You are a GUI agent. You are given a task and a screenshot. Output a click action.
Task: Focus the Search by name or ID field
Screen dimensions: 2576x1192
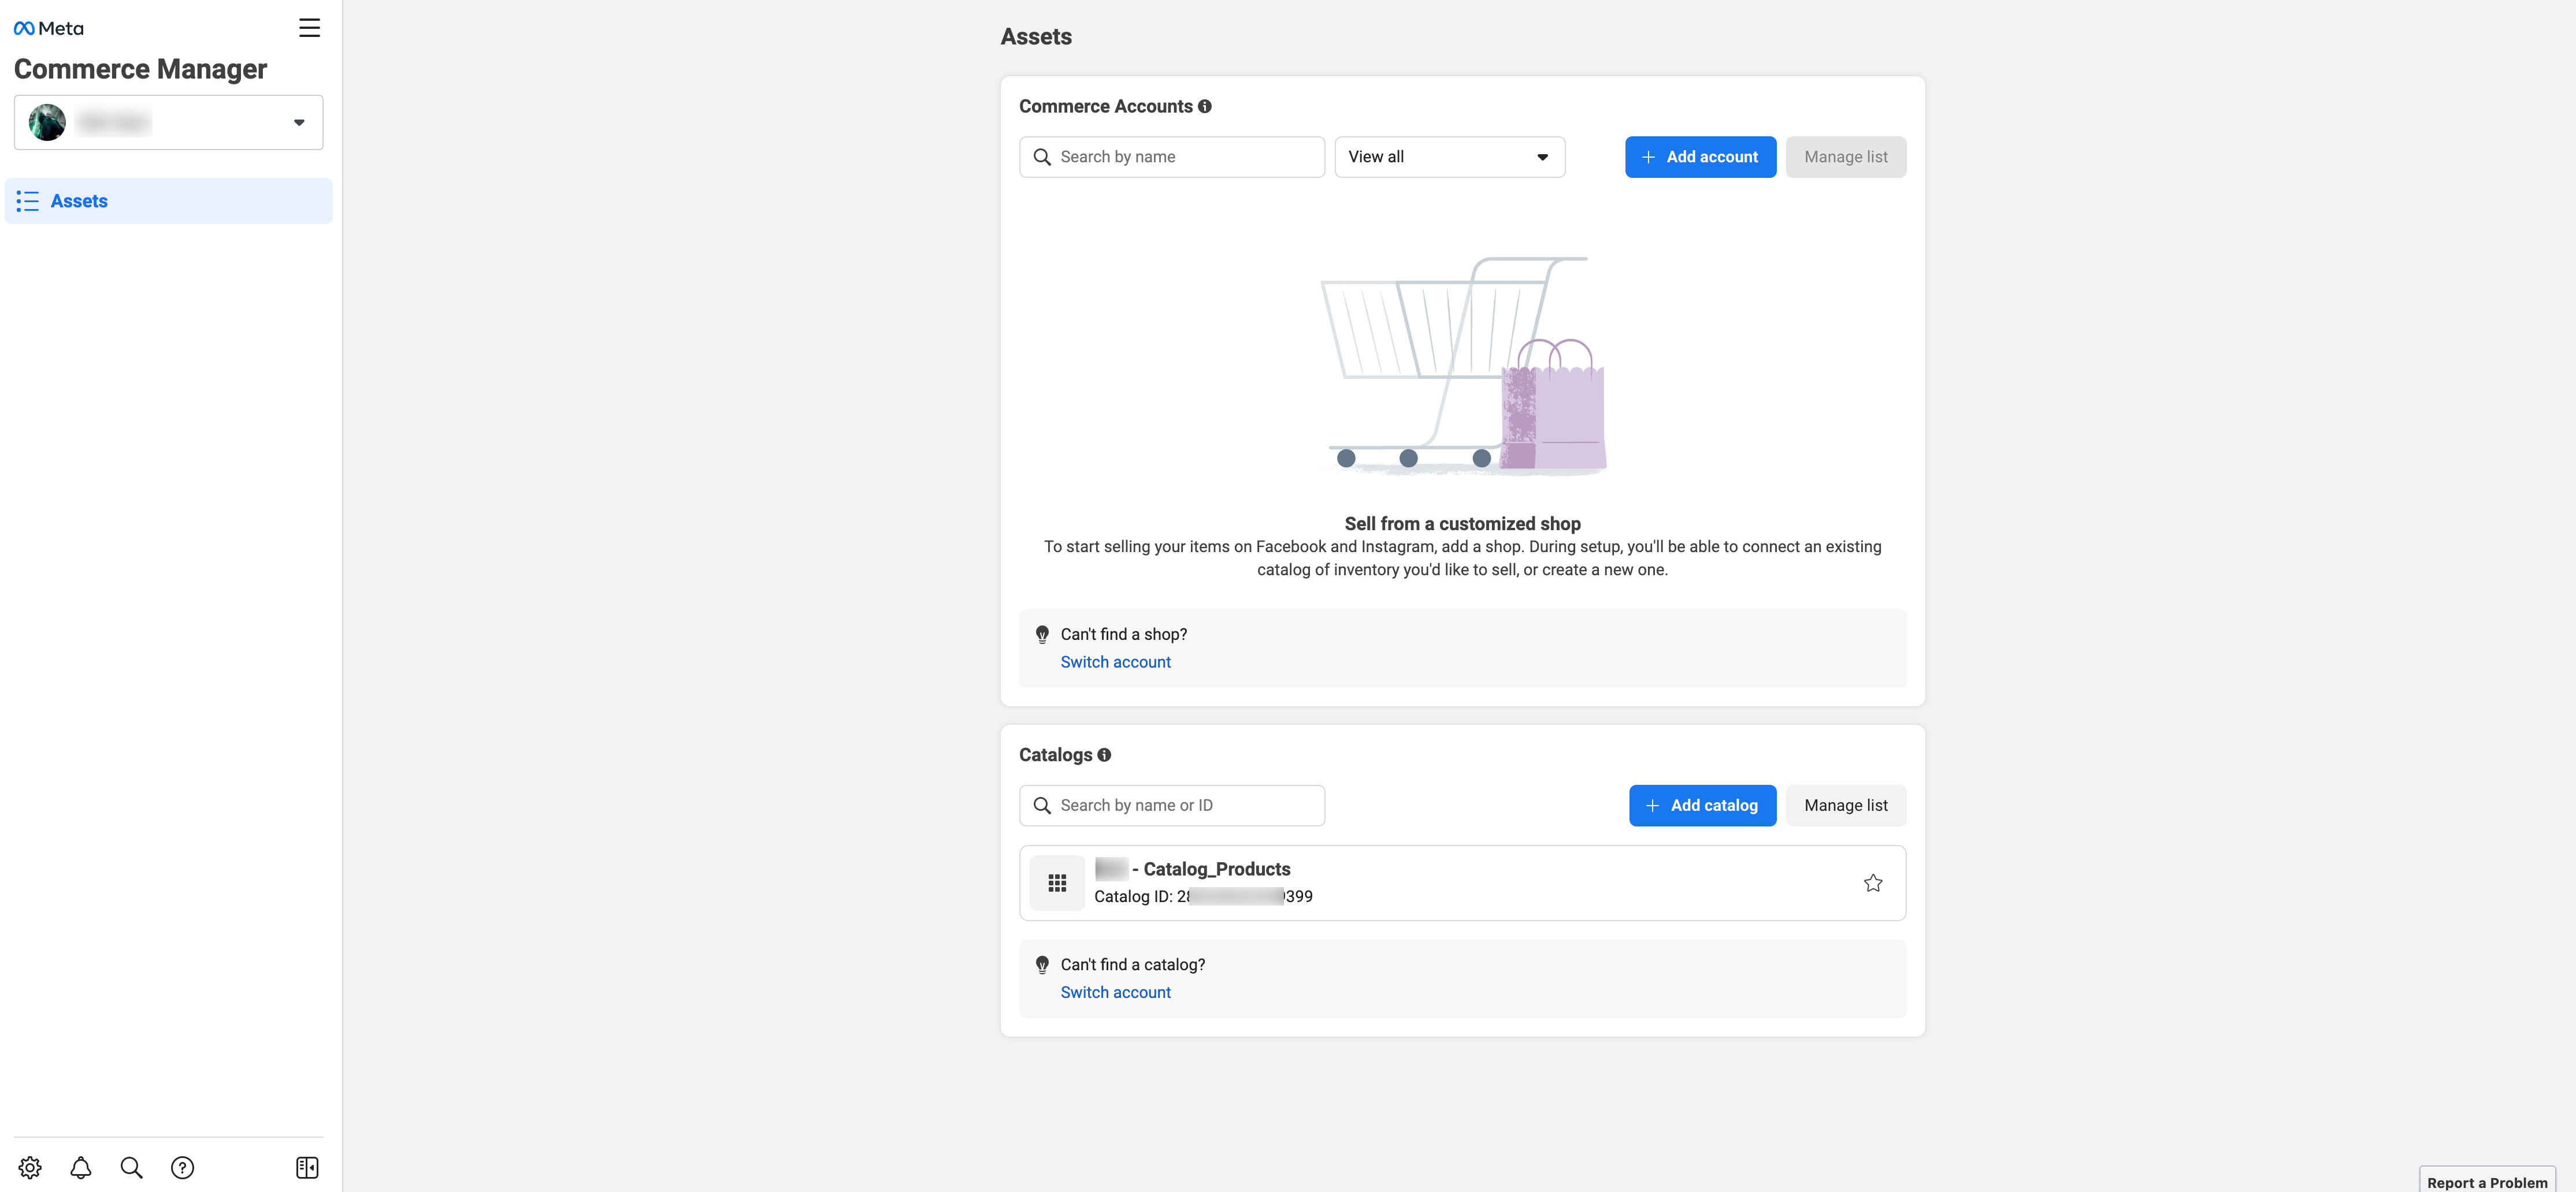tap(1171, 805)
